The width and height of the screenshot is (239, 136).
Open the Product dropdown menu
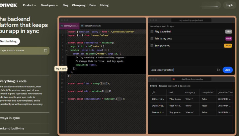click(x=30, y=5)
